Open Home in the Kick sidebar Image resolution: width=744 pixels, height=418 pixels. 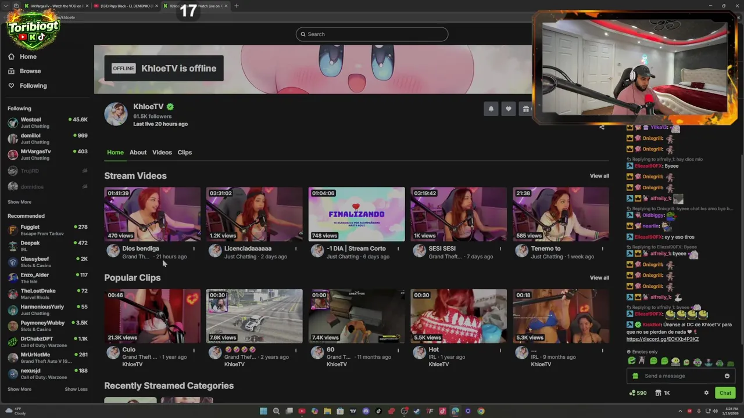pyautogui.click(x=23, y=56)
